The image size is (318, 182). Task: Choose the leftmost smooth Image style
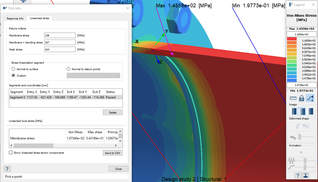(x=293, y=111)
